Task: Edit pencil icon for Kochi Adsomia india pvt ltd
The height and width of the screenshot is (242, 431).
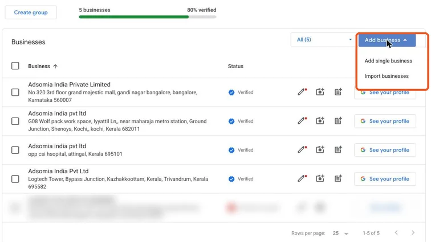Action: pos(302,121)
